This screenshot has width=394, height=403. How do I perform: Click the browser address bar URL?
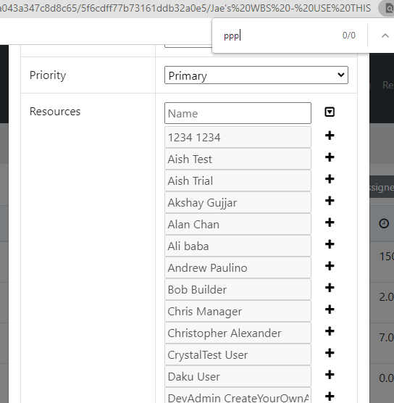185,8
